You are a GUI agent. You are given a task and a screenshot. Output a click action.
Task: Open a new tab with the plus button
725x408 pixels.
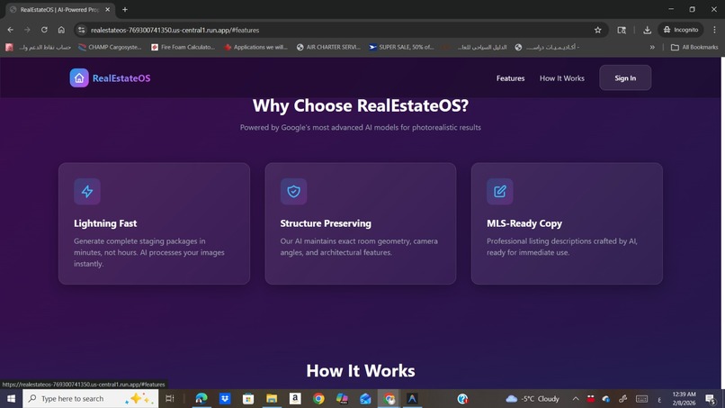tap(125, 9)
